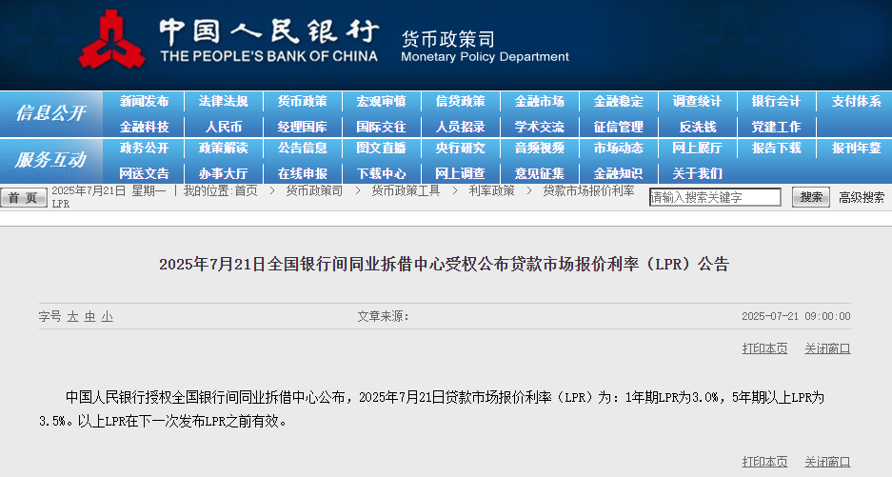
Task: Click the bottom 关闭窗口 close window link
Action: click(x=827, y=462)
